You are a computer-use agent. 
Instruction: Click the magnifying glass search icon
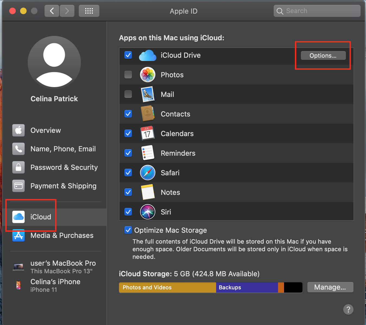pos(280,11)
